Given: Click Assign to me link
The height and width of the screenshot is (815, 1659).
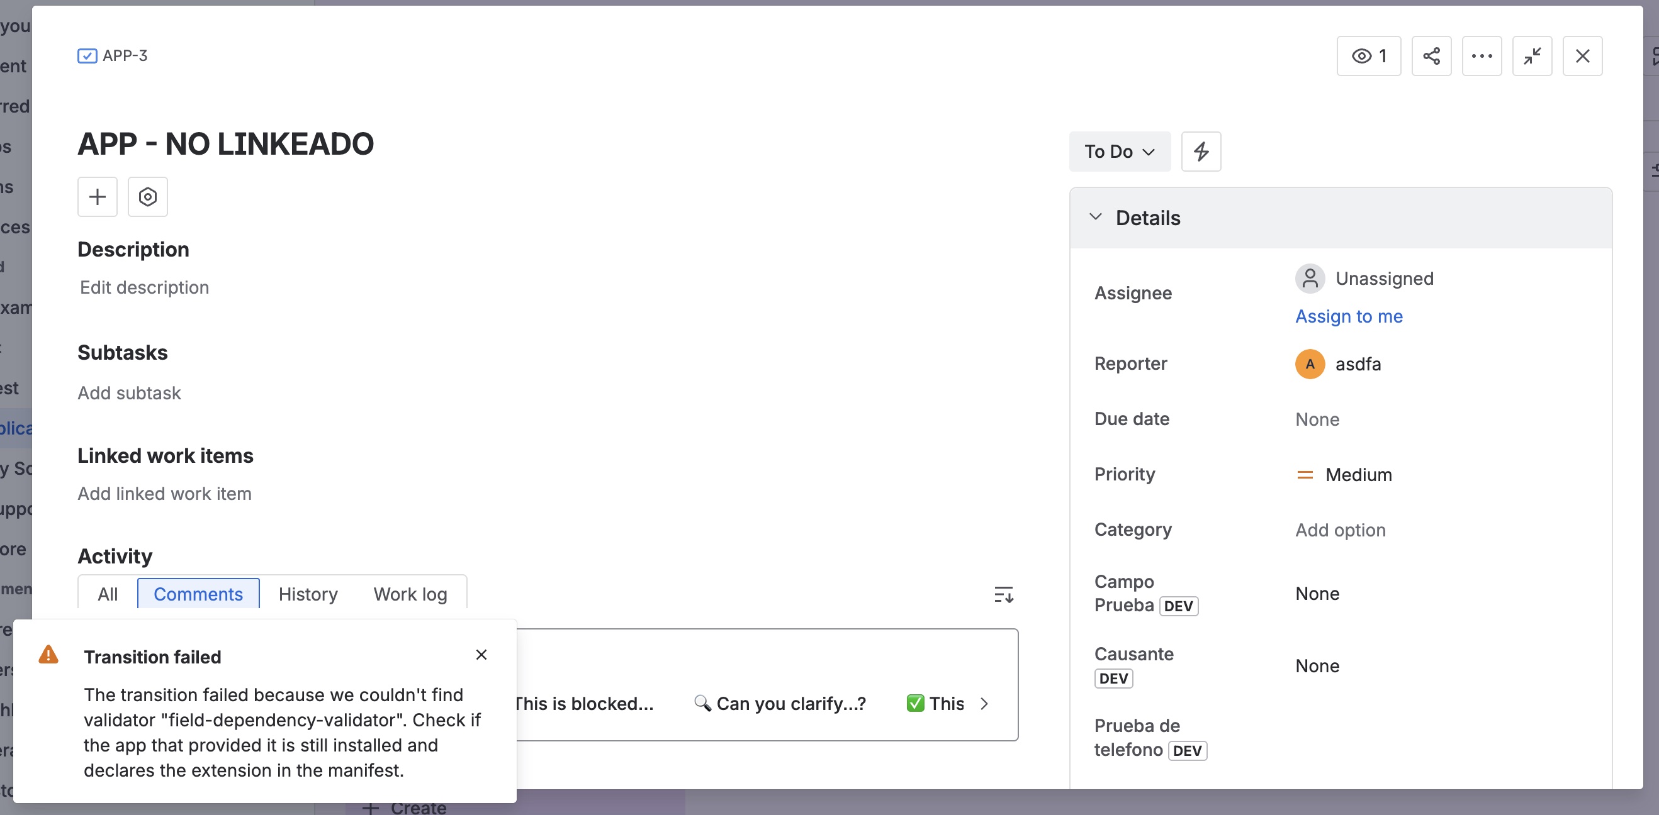Looking at the screenshot, I should click(1349, 316).
